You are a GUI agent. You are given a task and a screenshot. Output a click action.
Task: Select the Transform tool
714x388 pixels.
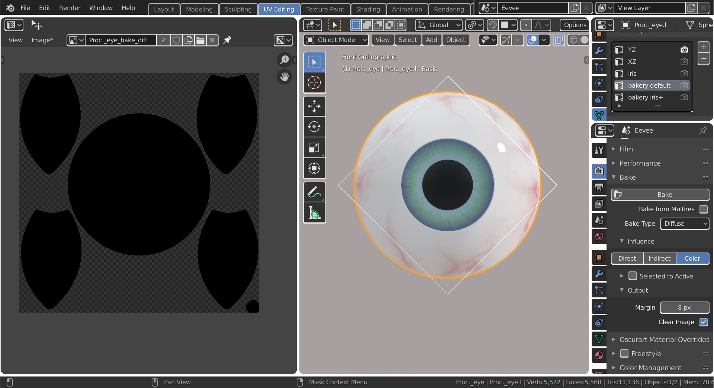pyautogui.click(x=314, y=168)
